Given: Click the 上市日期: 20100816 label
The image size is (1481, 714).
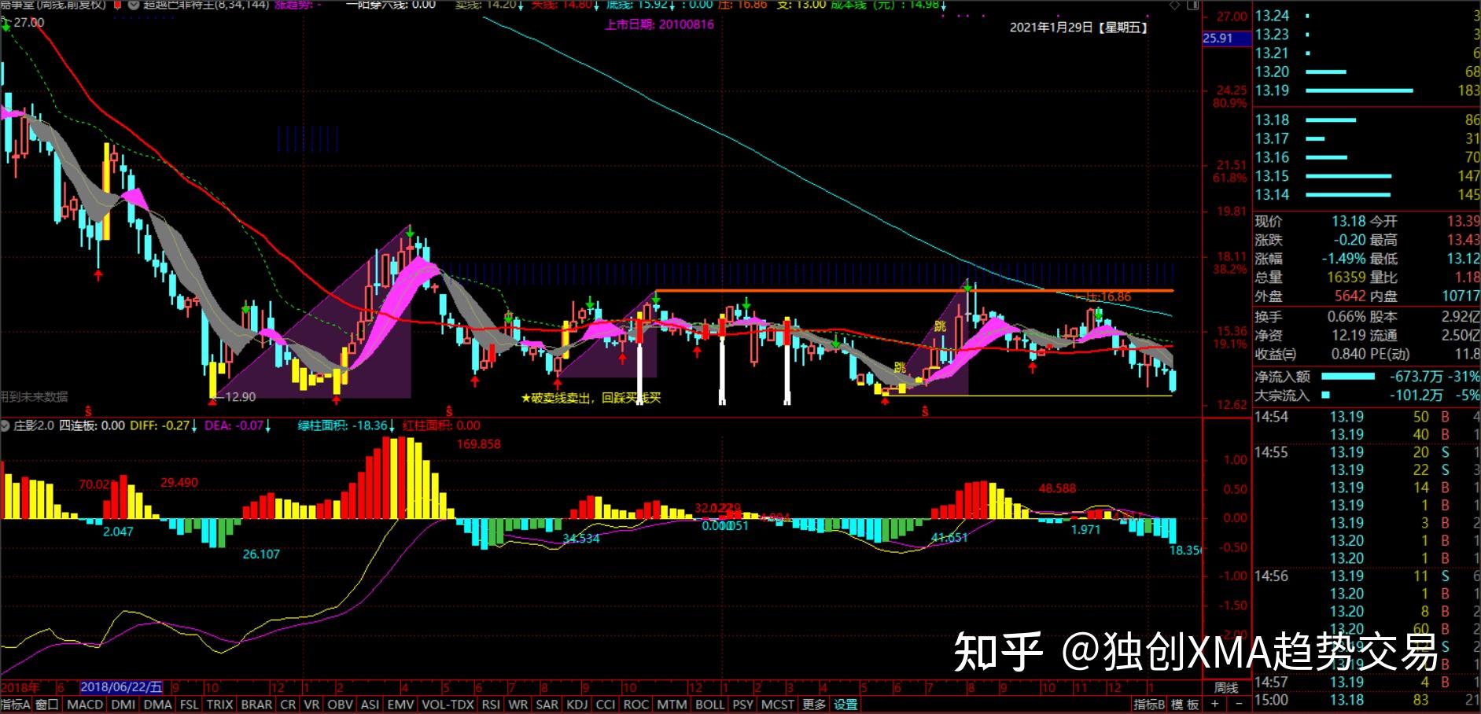Looking at the screenshot, I should tap(659, 24).
